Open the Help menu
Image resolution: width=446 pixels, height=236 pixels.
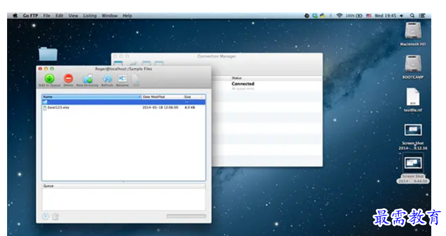coord(127,16)
